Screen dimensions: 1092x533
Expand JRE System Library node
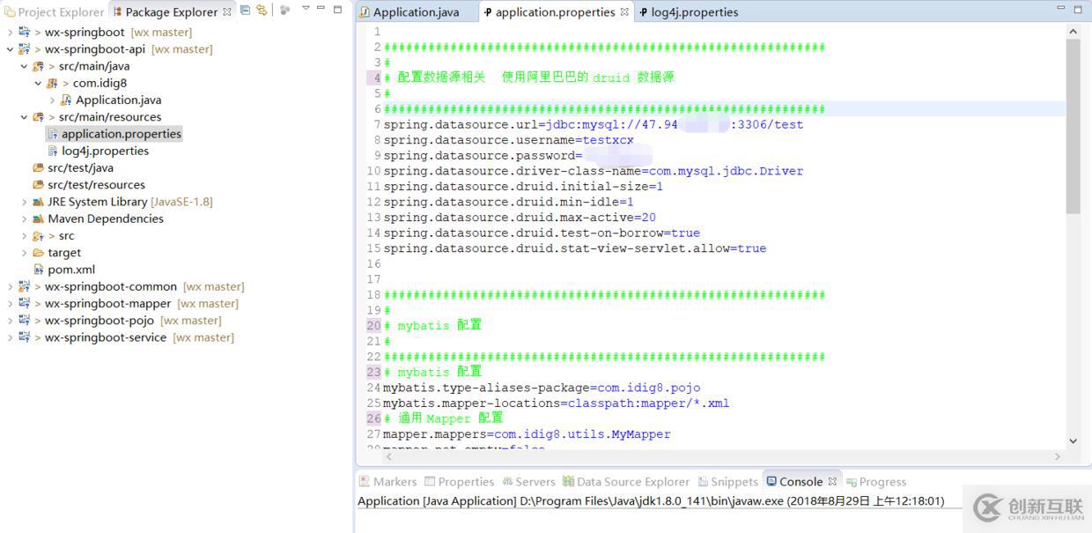point(24,202)
